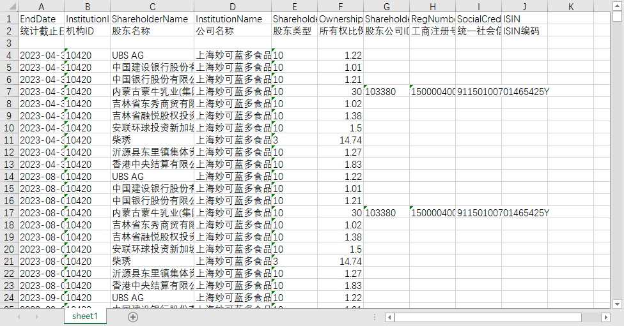The width and height of the screenshot is (624, 326).
Task: Select column E header
Action: [295, 6]
